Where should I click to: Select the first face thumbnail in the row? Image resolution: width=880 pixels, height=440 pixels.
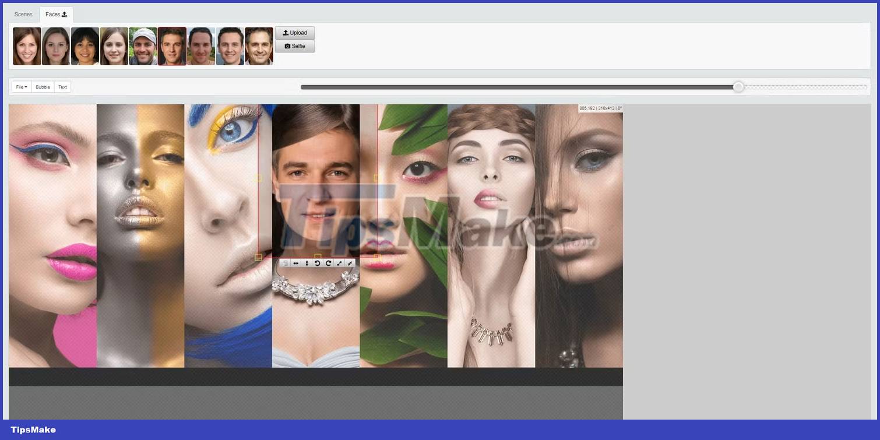click(x=27, y=46)
